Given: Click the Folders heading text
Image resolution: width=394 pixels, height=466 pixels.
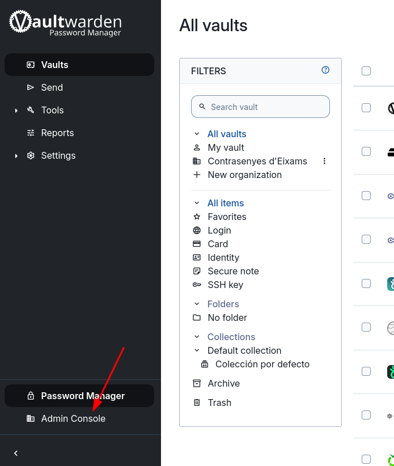Looking at the screenshot, I should [x=223, y=304].
